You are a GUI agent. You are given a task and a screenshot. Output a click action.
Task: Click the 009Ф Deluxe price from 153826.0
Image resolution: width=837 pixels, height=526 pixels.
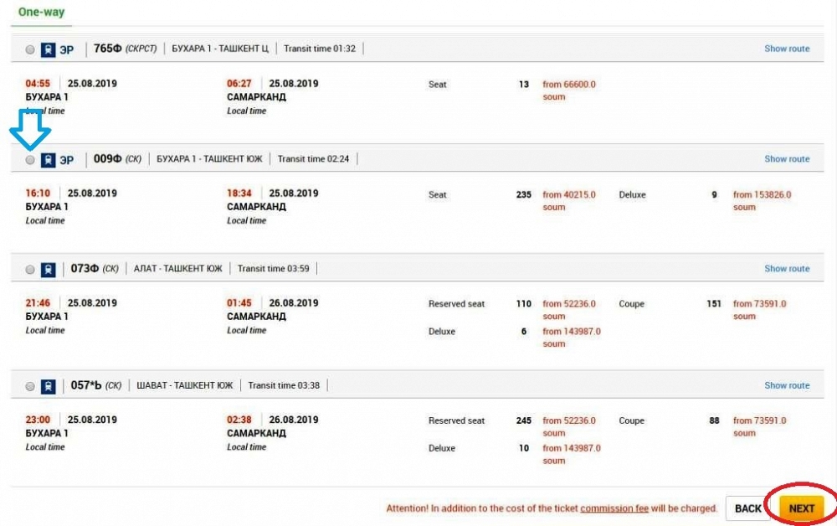pyautogui.click(x=762, y=201)
